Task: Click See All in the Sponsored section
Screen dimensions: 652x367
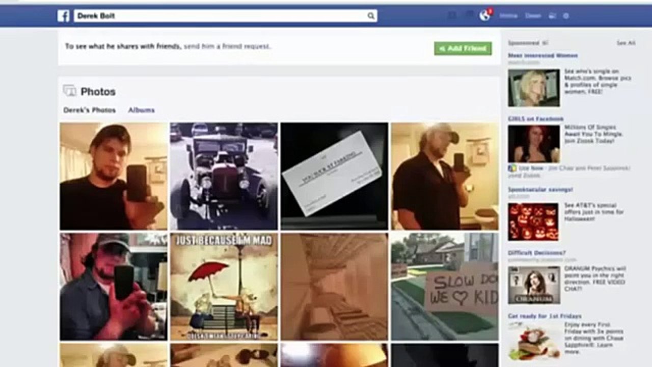Action: tap(626, 43)
